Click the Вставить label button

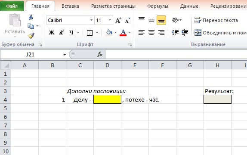click(15, 31)
